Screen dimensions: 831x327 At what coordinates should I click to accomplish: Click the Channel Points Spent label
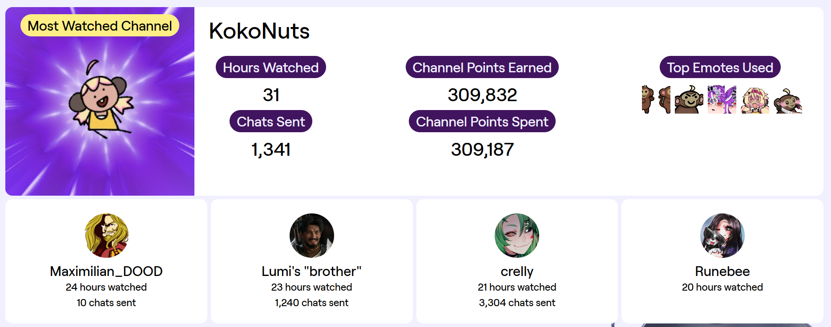tap(482, 122)
